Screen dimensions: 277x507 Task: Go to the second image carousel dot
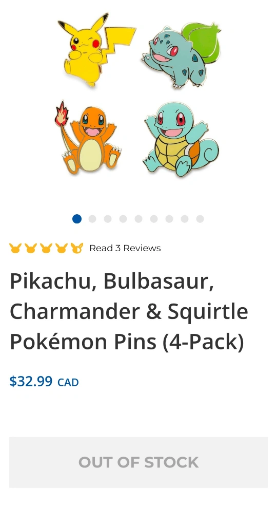pyautogui.click(x=92, y=219)
